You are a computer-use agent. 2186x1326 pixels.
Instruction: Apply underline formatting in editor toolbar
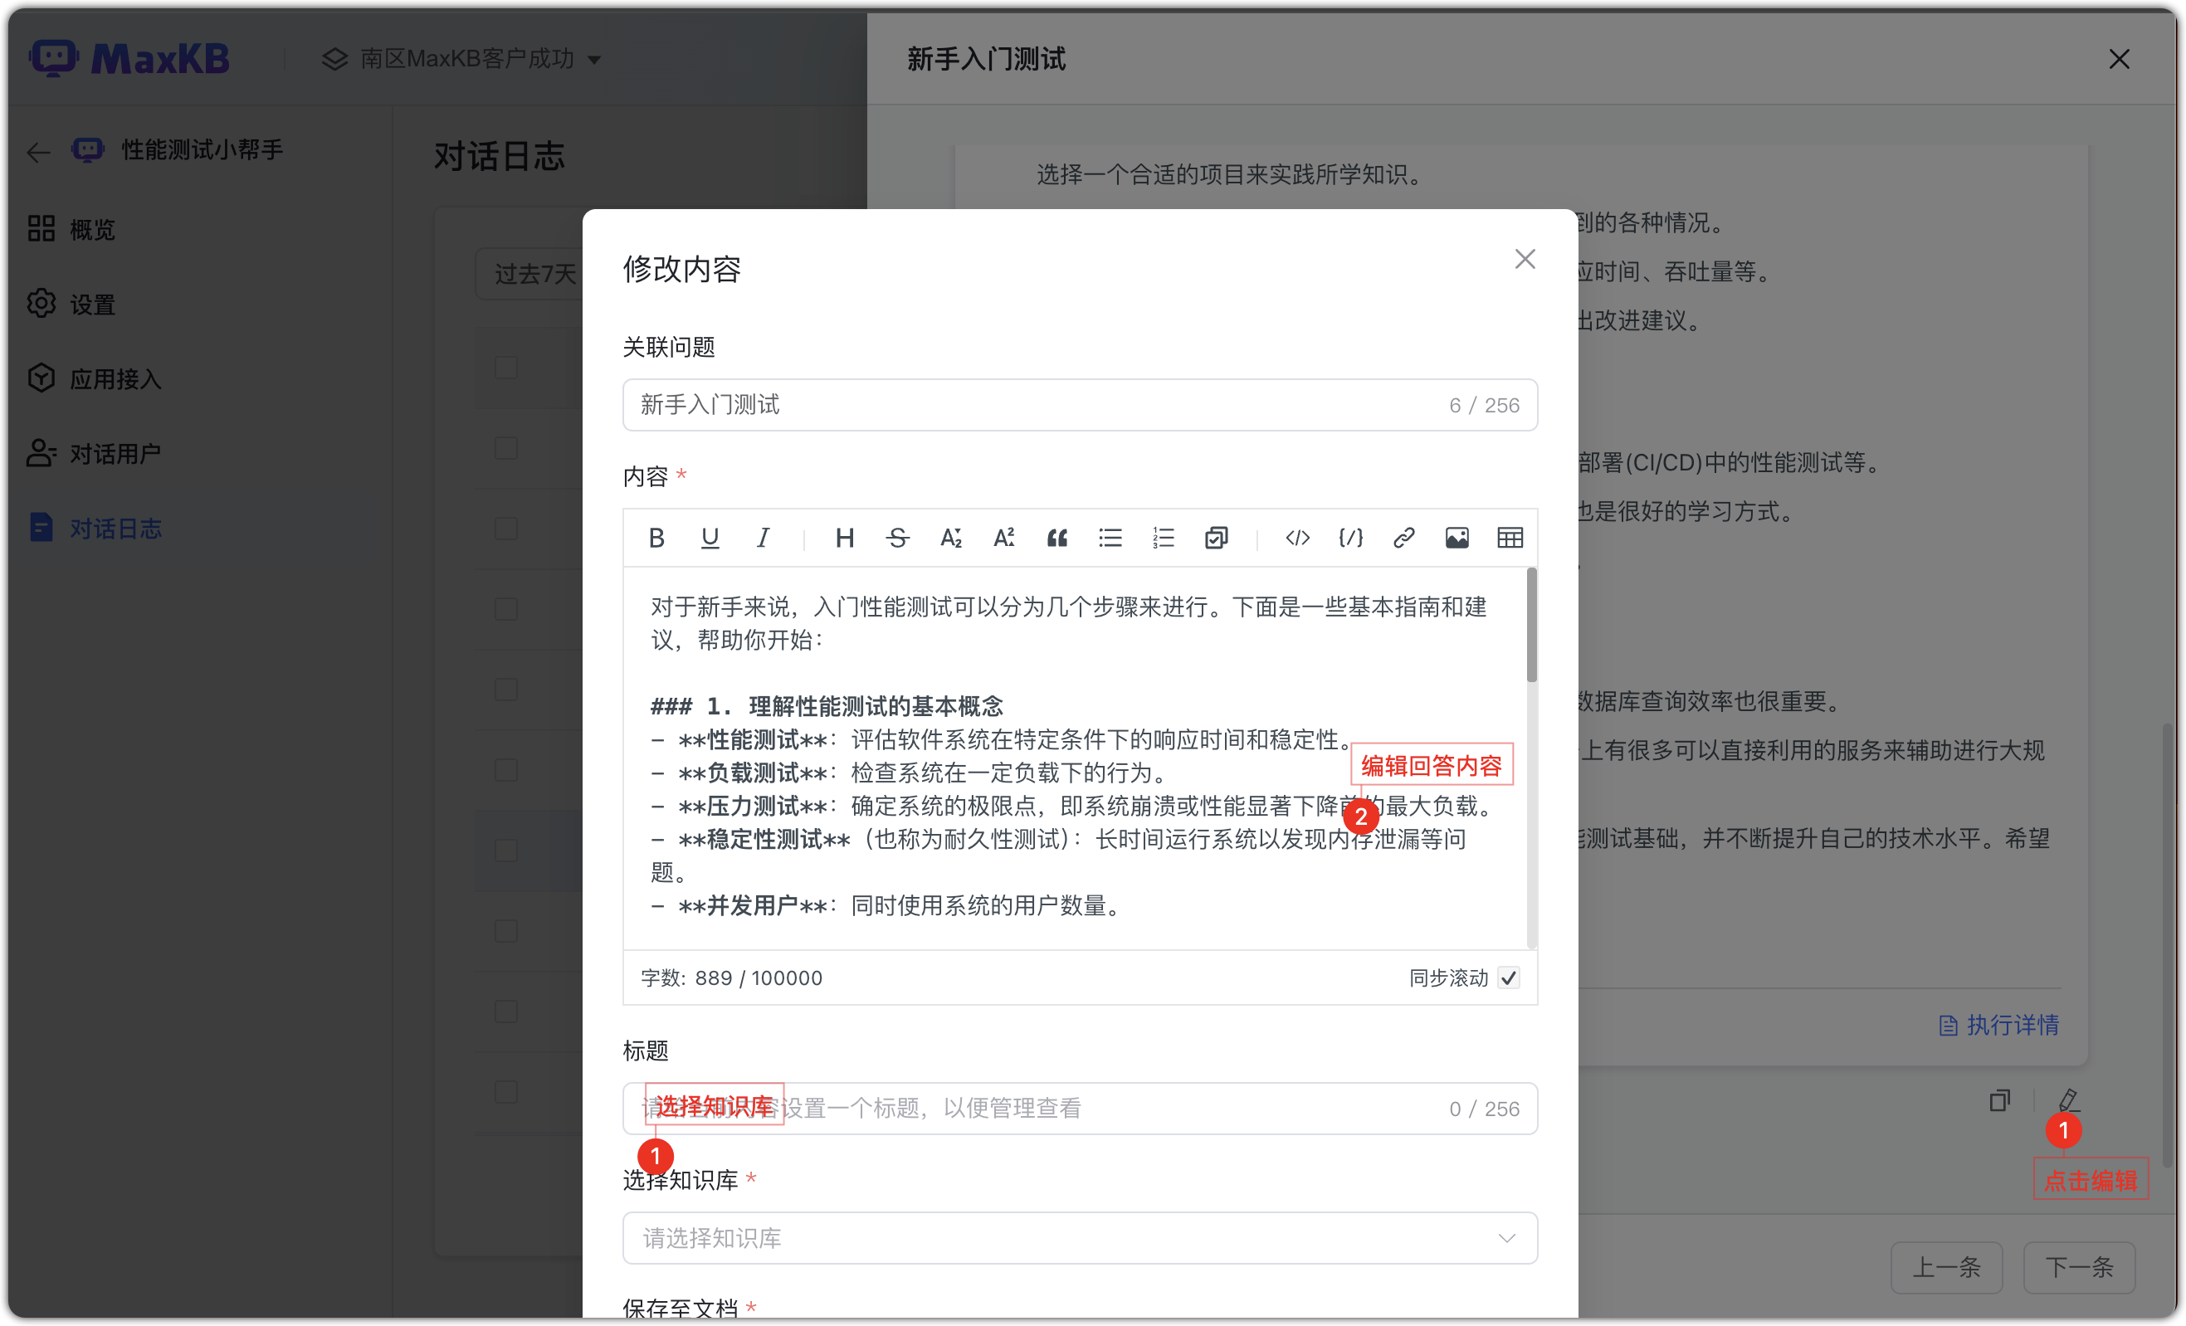click(710, 538)
